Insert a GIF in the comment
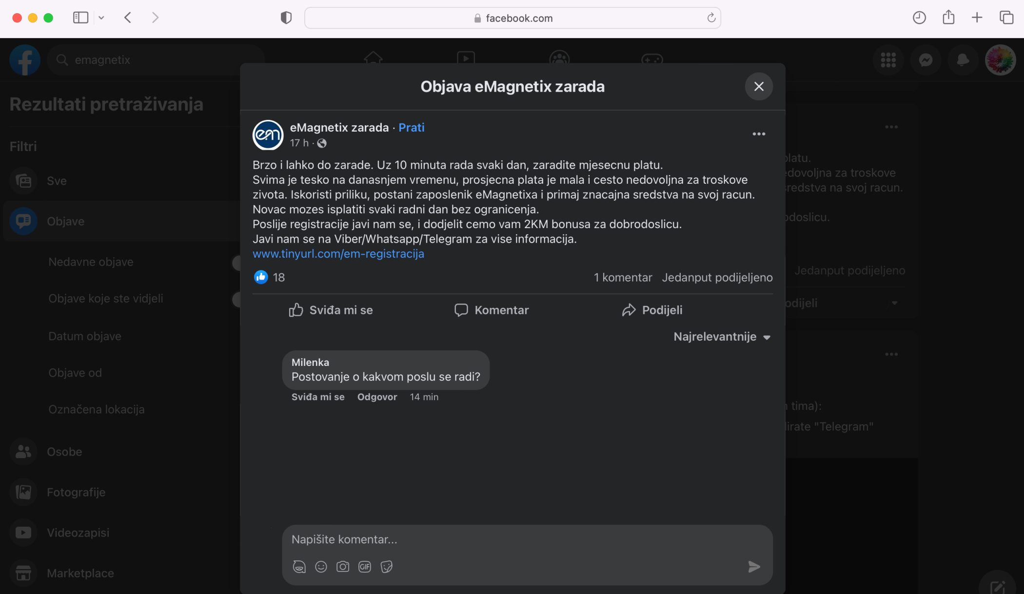 365,567
